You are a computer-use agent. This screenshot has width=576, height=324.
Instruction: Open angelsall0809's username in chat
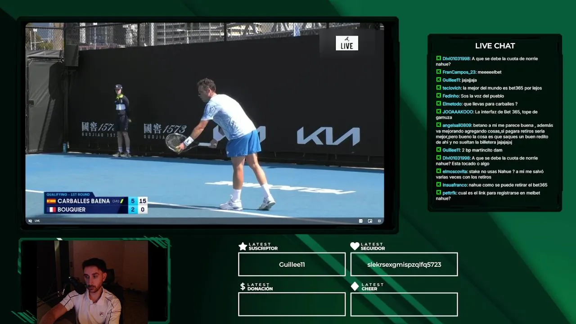[457, 126]
